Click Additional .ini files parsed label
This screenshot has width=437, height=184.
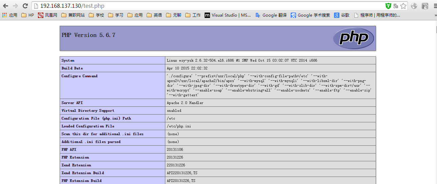coord(91,142)
